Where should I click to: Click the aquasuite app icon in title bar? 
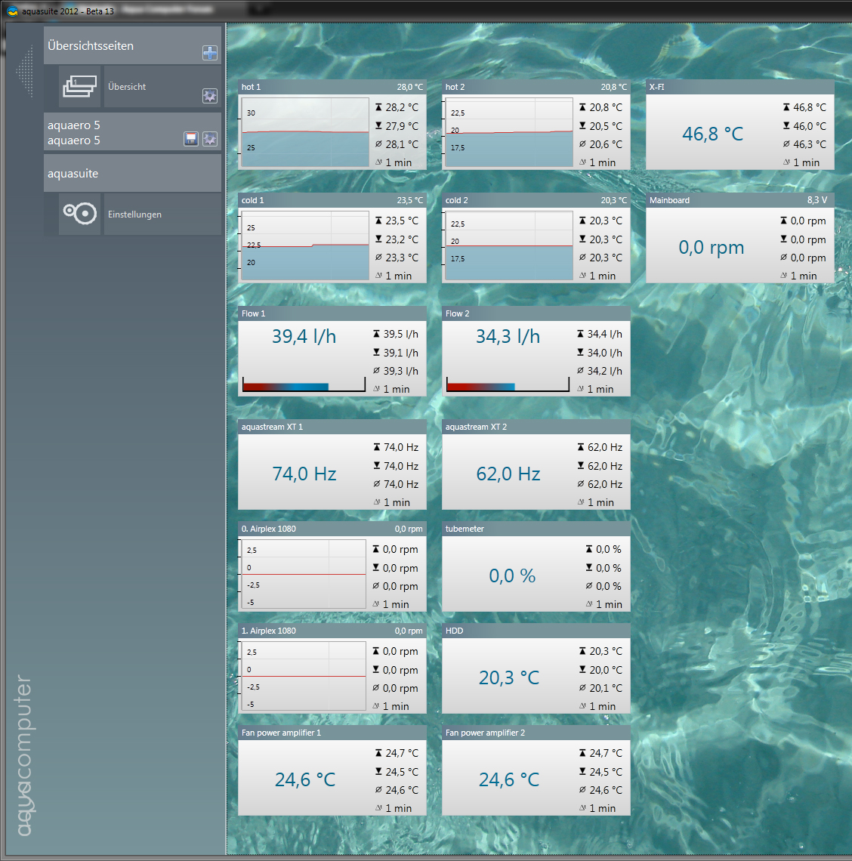pos(12,11)
